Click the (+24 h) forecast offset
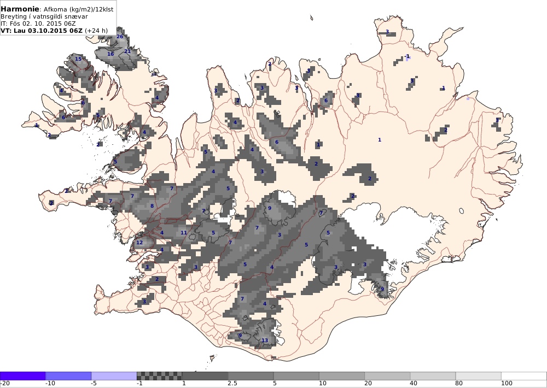 click(x=96, y=30)
